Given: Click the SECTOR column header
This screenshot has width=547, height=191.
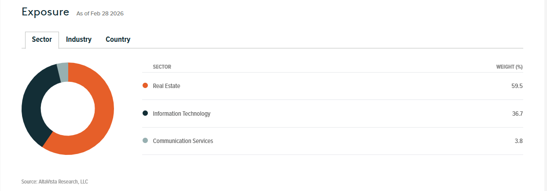Looking at the screenshot, I should coord(162,67).
